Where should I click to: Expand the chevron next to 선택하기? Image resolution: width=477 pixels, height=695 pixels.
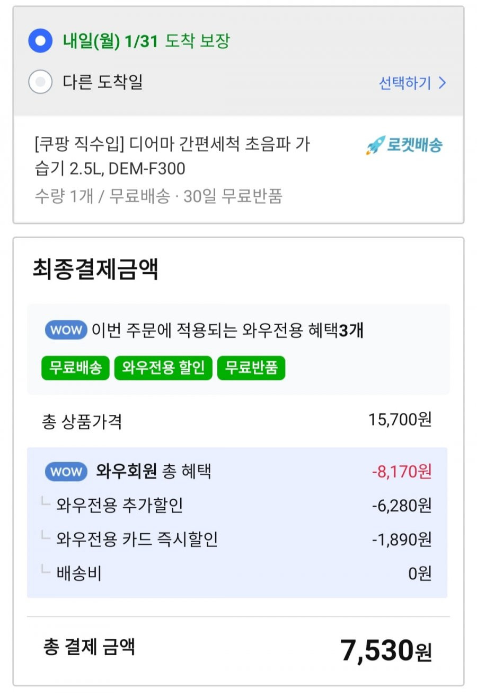click(x=443, y=83)
